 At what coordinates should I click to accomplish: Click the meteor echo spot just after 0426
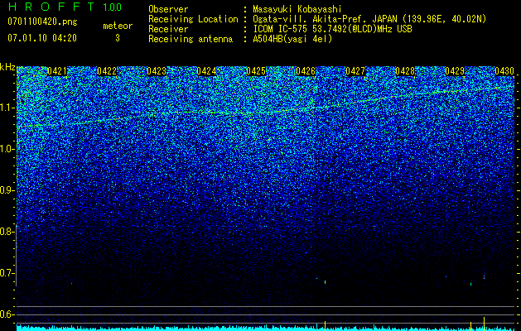coord(325,282)
